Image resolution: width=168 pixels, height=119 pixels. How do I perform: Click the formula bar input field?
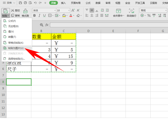coord(109,25)
